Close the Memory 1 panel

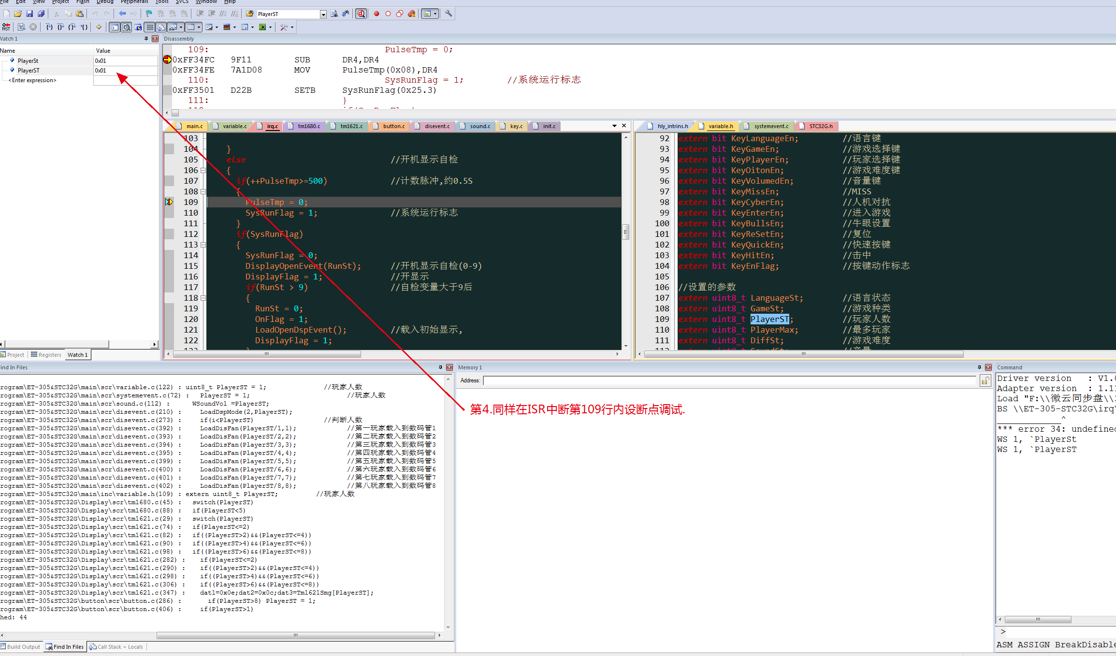(988, 367)
